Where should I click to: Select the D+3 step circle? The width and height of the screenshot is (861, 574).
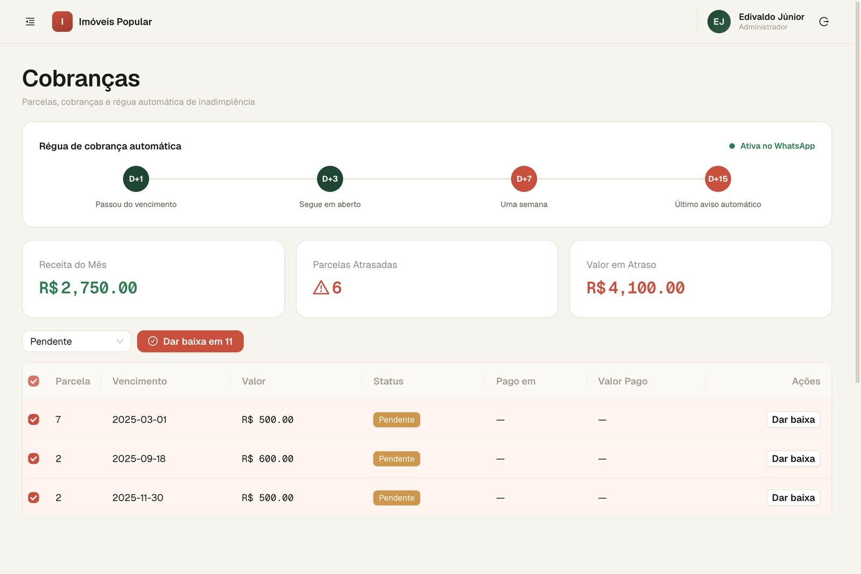tap(330, 179)
